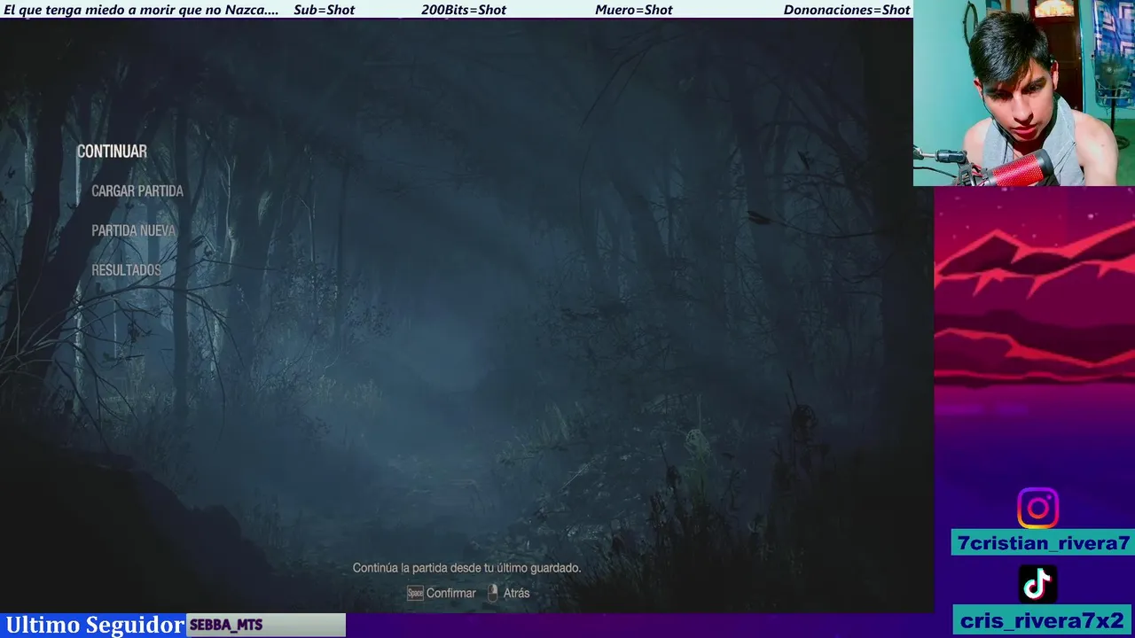Click the mouse button icon beside Atrás
Image resolution: width=1135 pixels, height=638 pixels.
493,594
